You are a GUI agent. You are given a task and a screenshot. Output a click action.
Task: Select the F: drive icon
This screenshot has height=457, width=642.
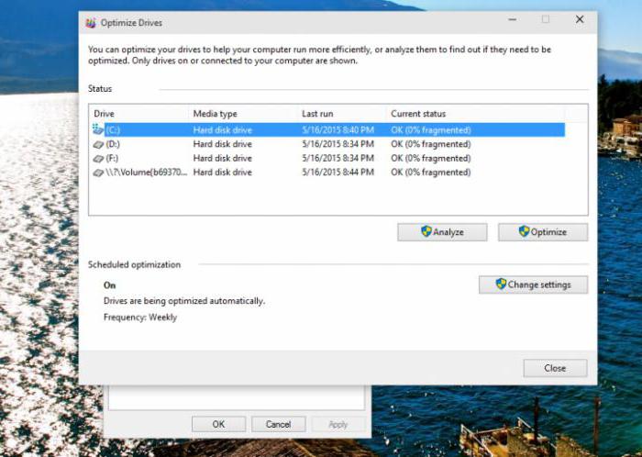click(98, 158)
